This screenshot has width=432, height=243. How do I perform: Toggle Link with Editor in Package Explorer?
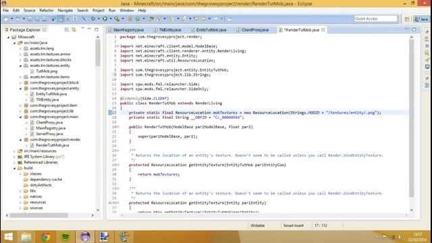click(74, 30)
